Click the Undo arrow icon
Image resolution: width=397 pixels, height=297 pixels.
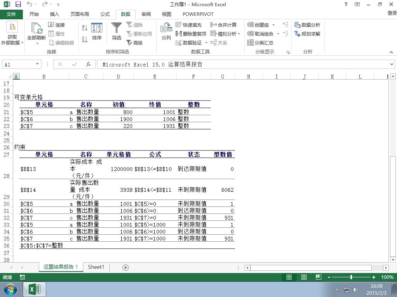point(29,4)
